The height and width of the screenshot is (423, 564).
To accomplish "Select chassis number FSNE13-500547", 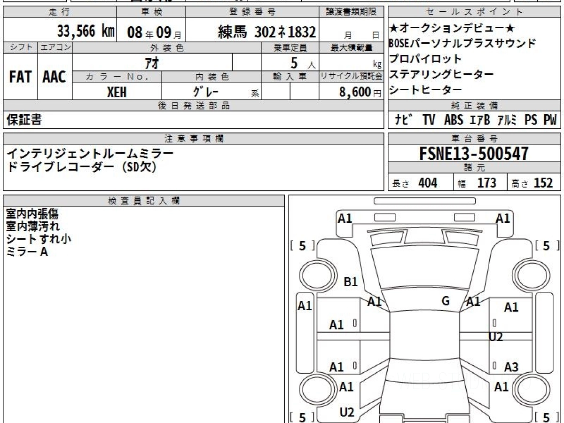I will click(x=474, y=154).
